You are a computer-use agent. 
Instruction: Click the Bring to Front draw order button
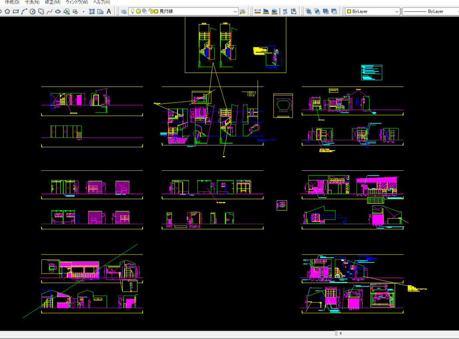point(309,11)
